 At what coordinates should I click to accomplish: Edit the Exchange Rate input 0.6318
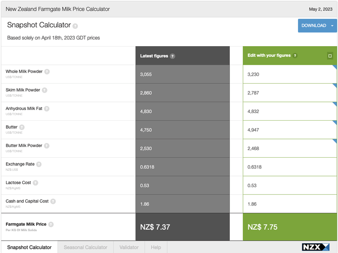[x=288, y=167]
